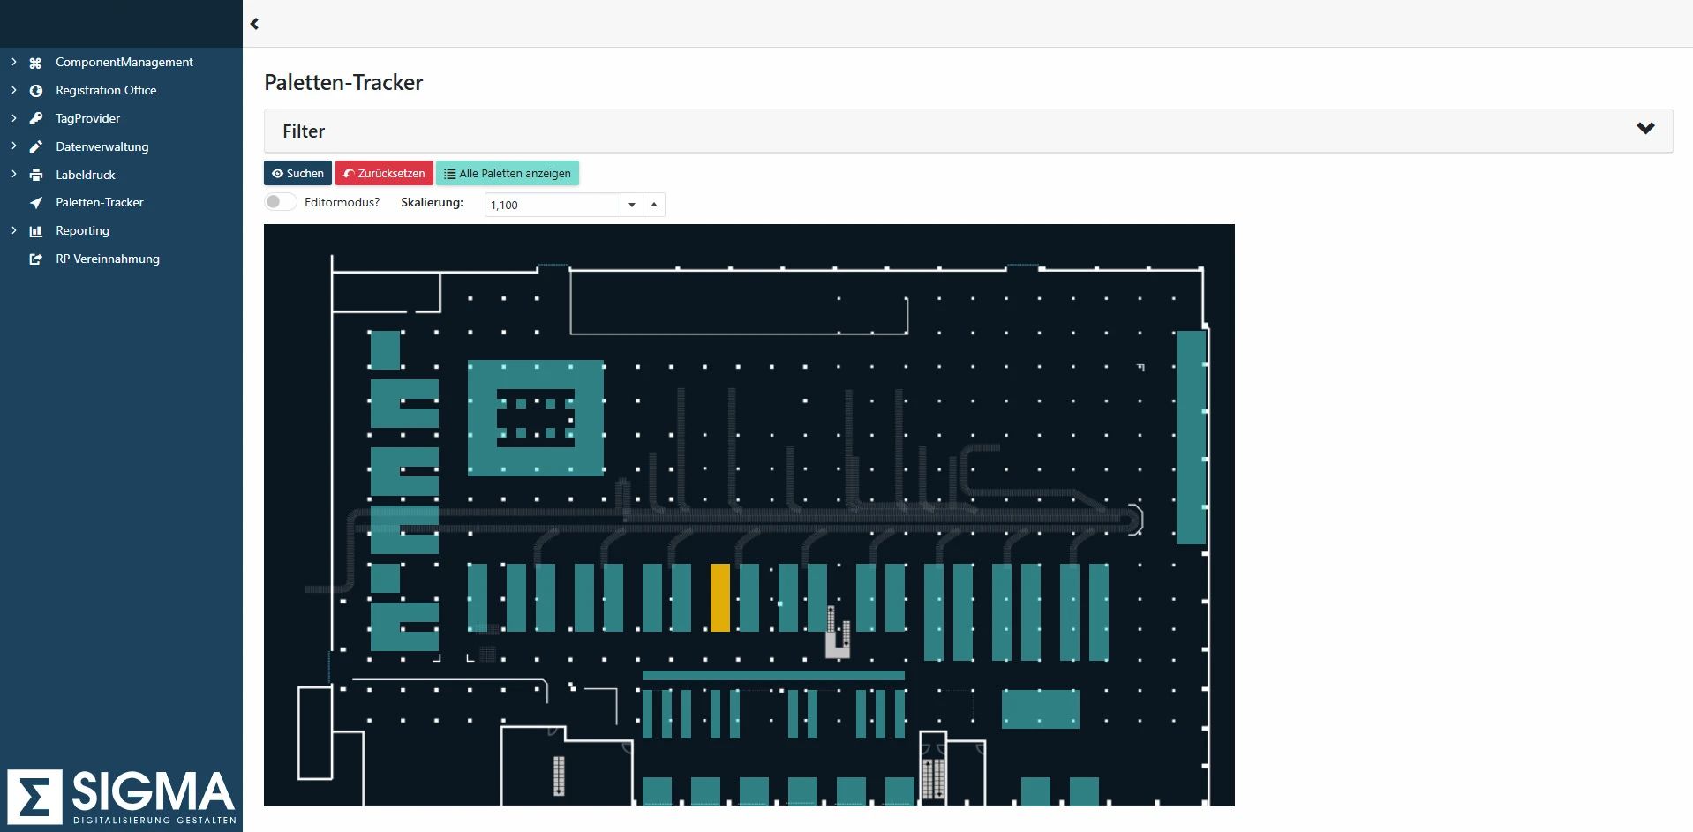Click the Reporting bar chart icon
The width and height of the screenshot is (1693, 832).
pyautogui.click(x=35, y=231)
